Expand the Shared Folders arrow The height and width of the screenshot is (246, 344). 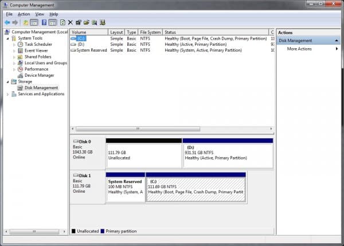(14, 57)
